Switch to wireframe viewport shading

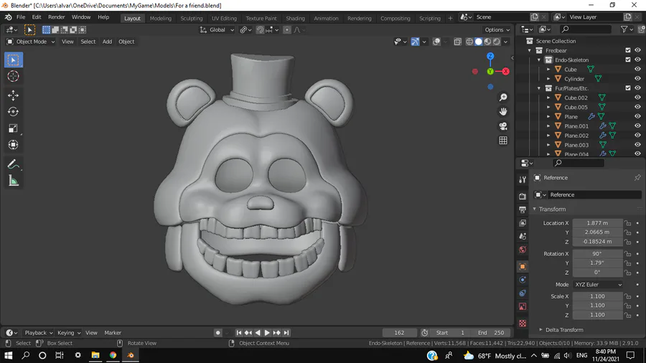click(469, 42)
